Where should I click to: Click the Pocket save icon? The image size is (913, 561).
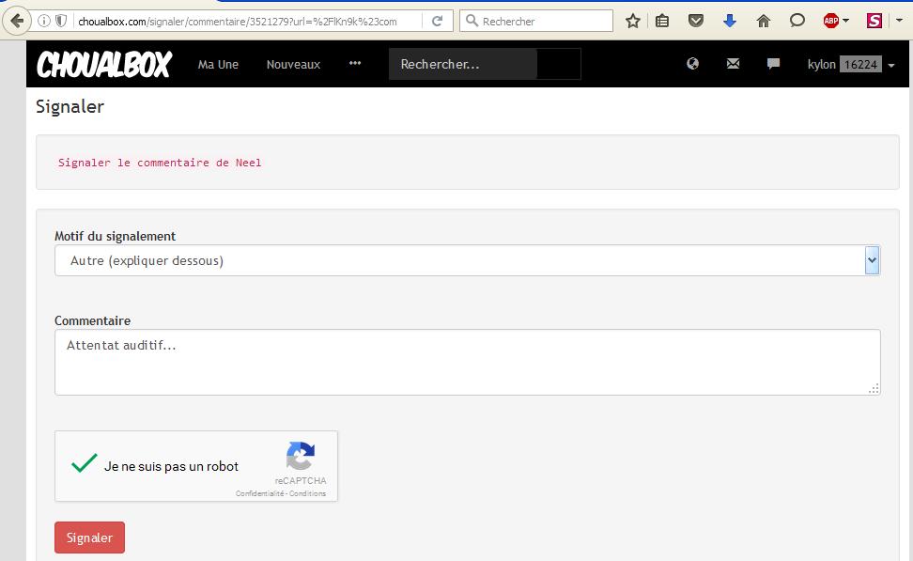click(696, 21)
